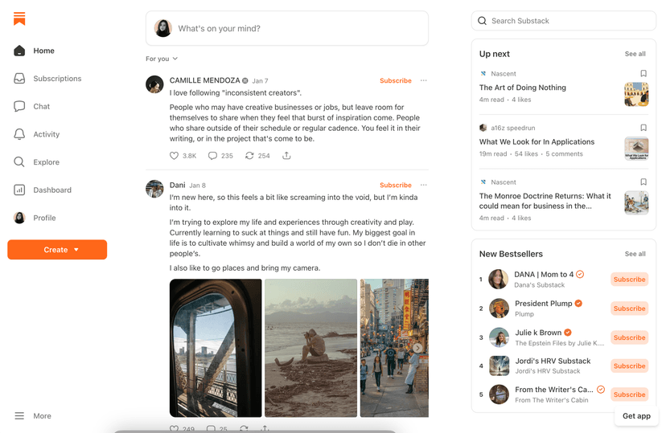The image size is (666, 433).
Task: Open the Explore magnifier icon in sidebar
Action: pos(19,162)
